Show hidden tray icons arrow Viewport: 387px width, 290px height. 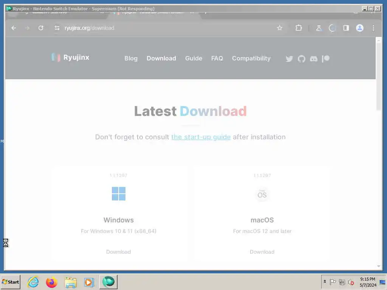click(x=325, y=282)
